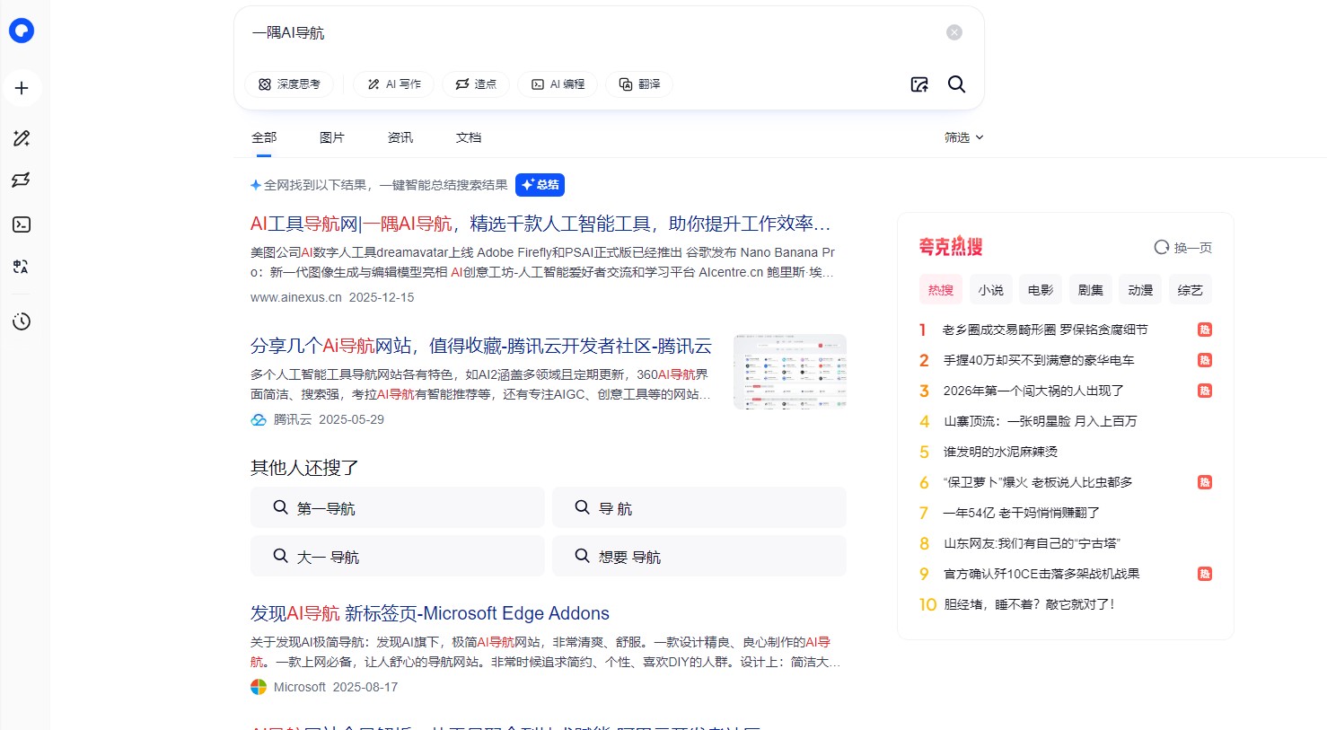Click 换一页 to refresh hot searches
Screen dimensions: 1327x730
click(1183, 247)
